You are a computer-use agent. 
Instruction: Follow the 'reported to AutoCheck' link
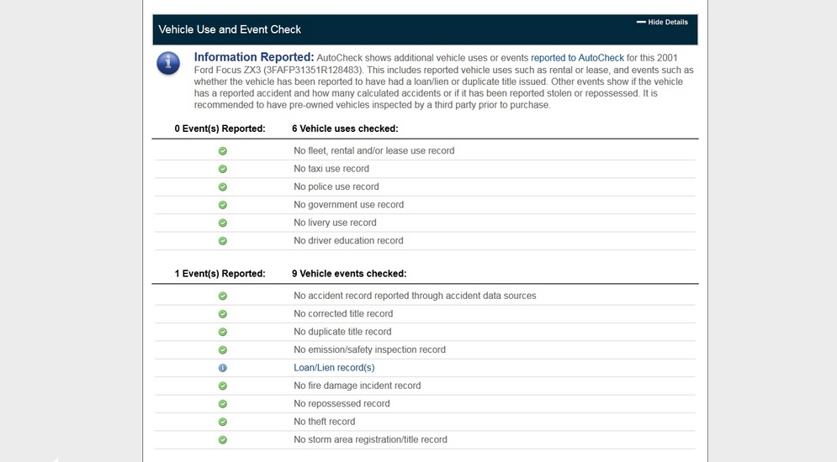(x=577, y=58)
